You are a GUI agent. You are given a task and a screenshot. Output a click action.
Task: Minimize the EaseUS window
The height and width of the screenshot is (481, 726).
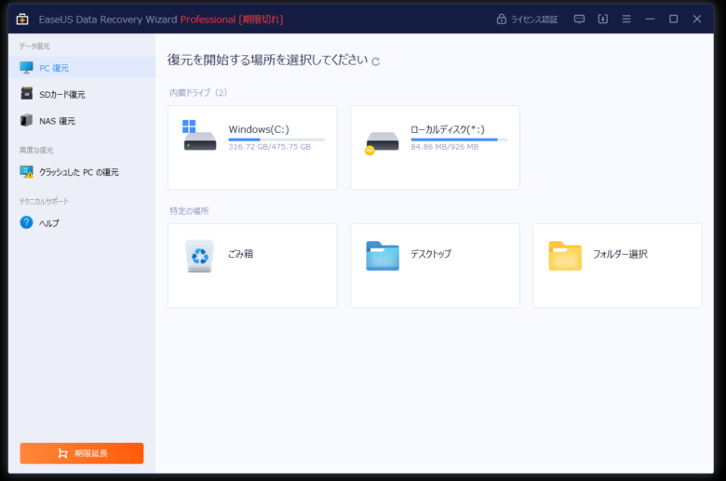point(650,19)
